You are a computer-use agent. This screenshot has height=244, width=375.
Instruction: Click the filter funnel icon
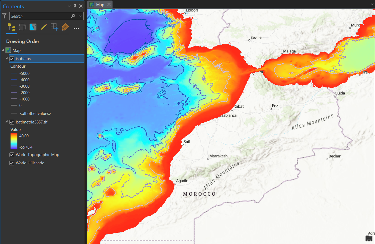(x=4, y=16)
